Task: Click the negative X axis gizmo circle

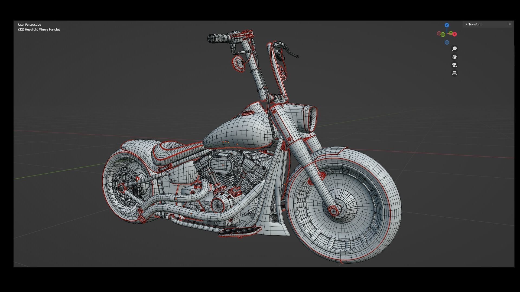Action: click(x=439, y=34)
